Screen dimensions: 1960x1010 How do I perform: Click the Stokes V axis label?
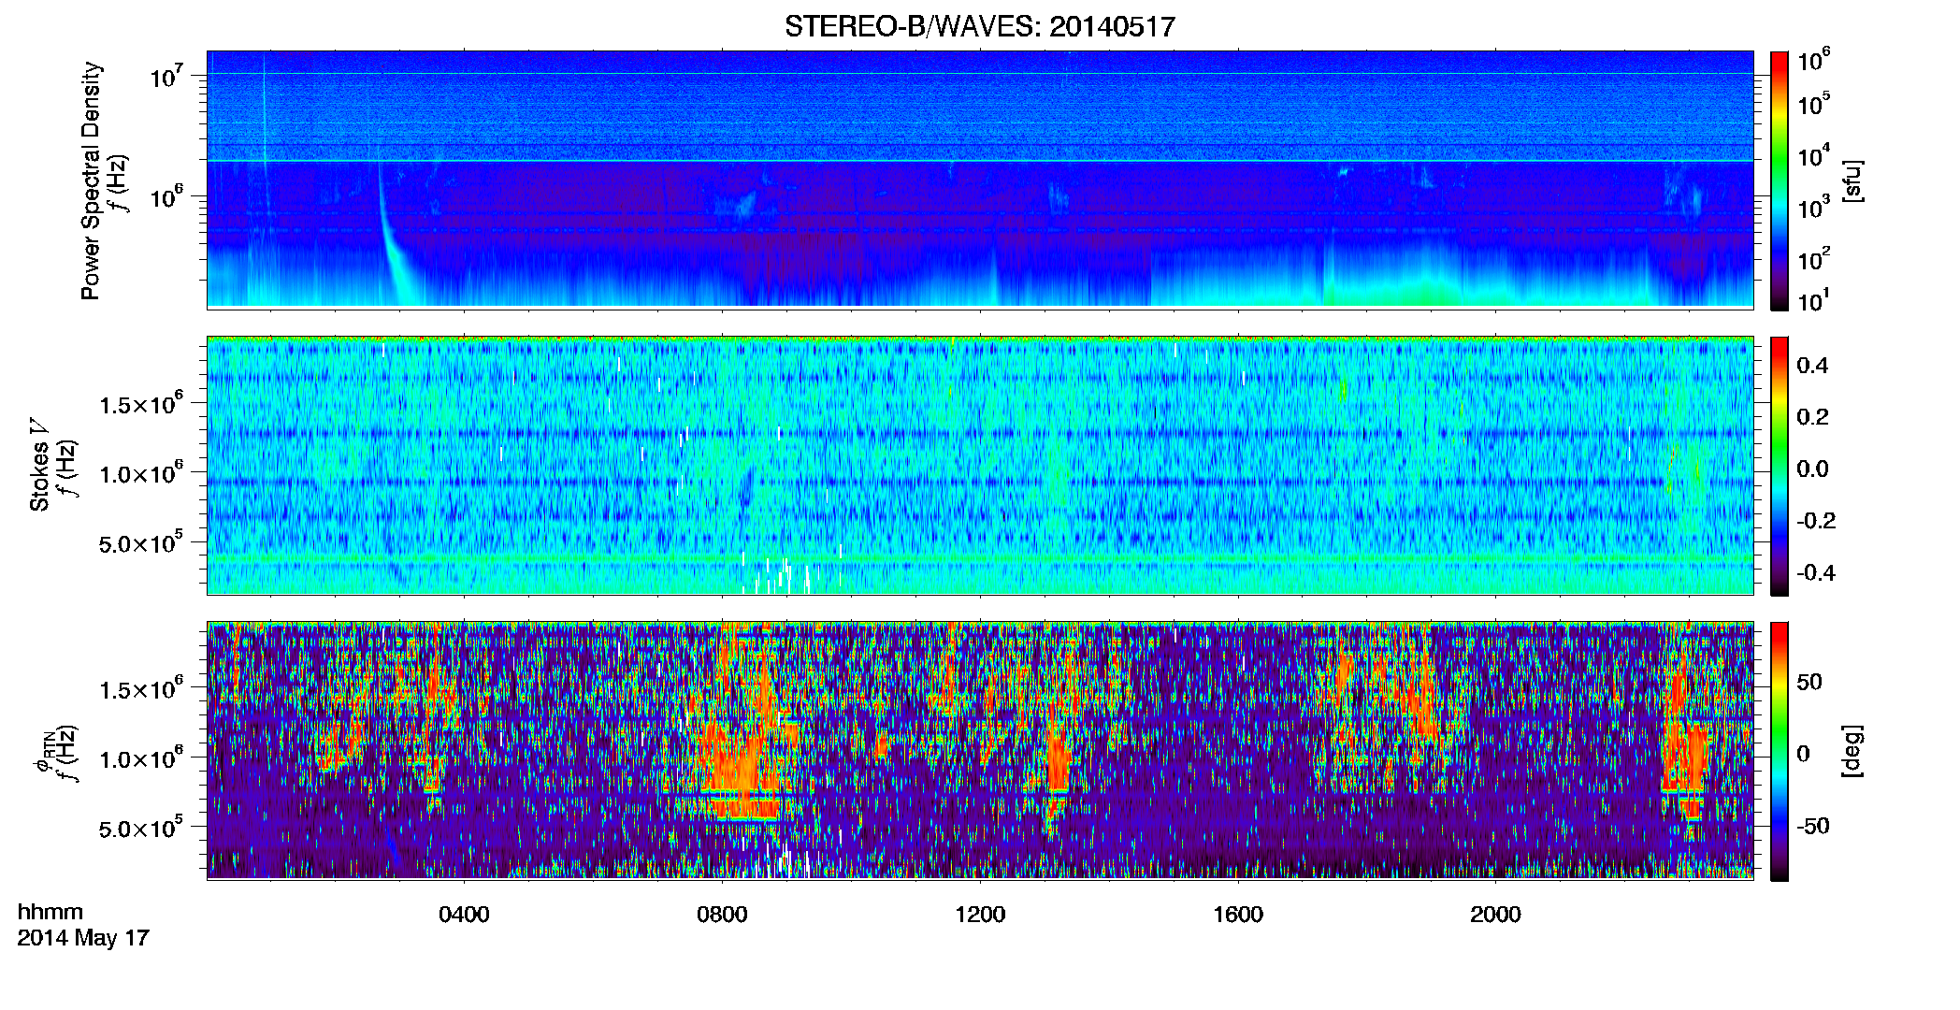pos(39,465)
